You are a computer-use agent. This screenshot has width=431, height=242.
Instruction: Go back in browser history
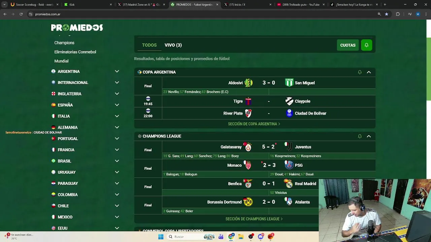(x=5, y=14)
